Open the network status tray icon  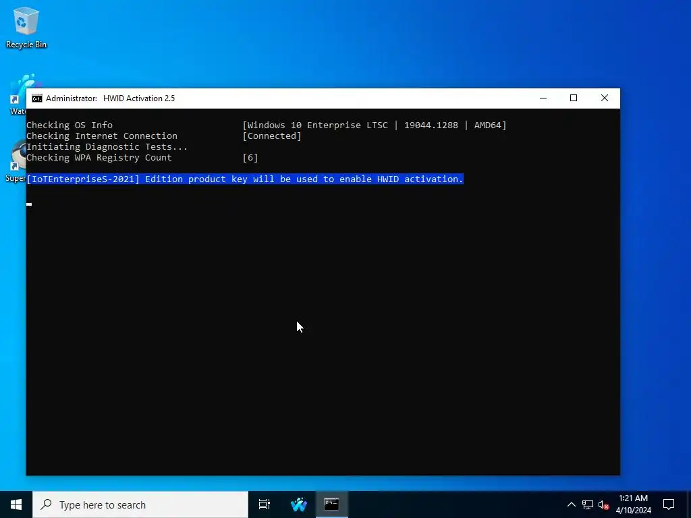(x=588, y=505)
